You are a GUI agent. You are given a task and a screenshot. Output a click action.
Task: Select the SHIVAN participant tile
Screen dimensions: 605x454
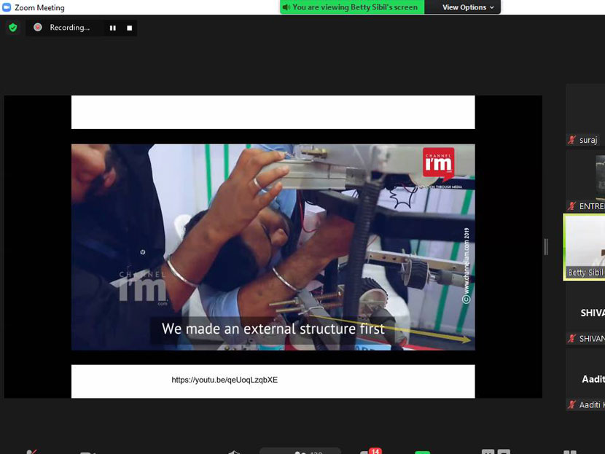click(x=586, y=313)
